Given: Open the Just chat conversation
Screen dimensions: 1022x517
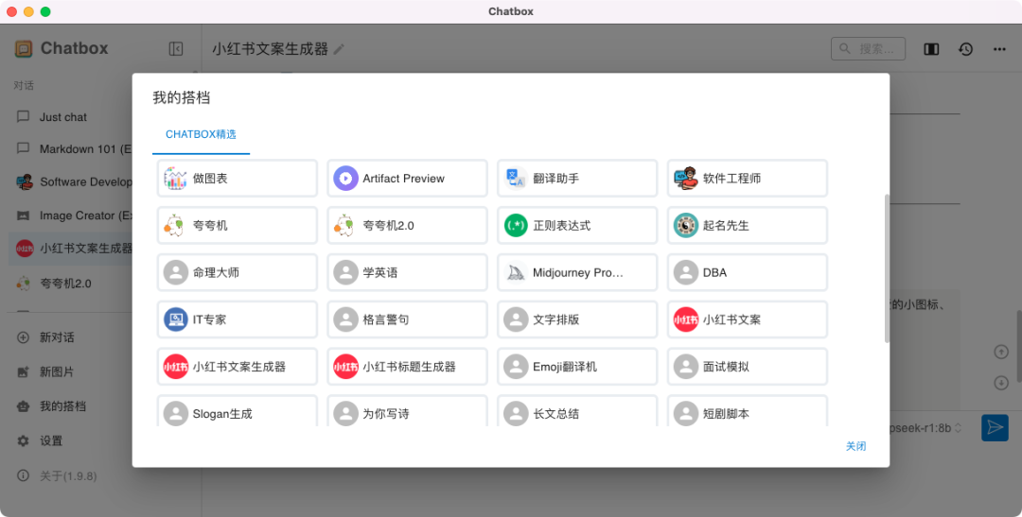Looking at the screenshot, I should pos(72,117).
